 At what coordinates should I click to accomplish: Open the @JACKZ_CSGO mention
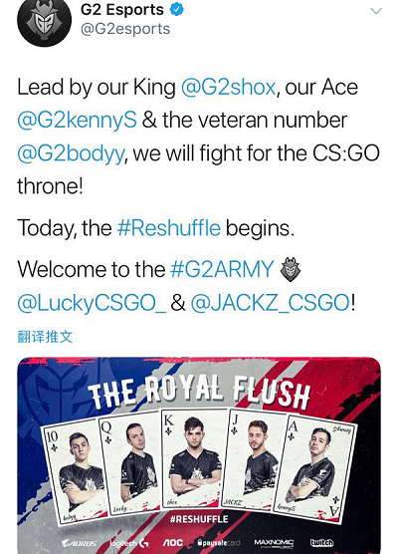tap(271, 303)
